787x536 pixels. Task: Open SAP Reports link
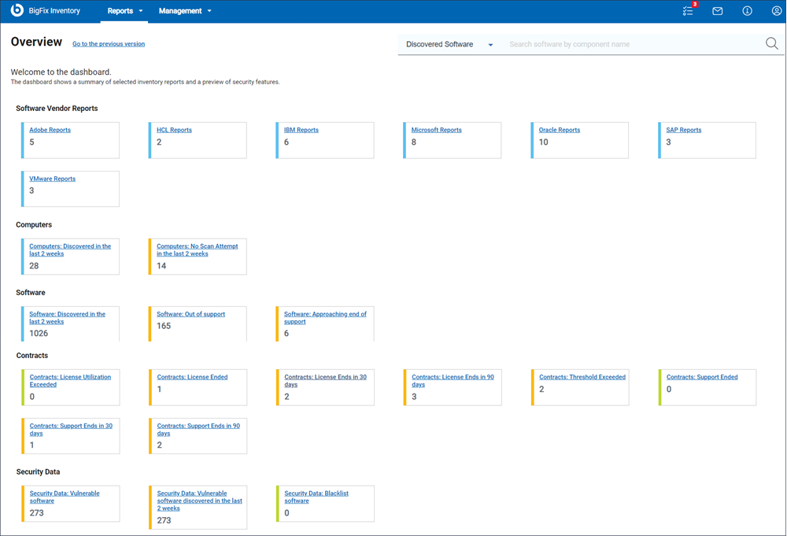click(x=684, y=130)
